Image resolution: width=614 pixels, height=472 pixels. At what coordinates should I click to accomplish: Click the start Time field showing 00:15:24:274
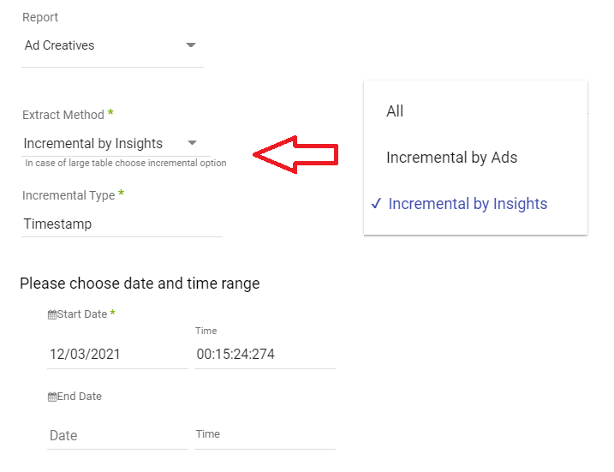pyautogui.click(x=264, y=354)
